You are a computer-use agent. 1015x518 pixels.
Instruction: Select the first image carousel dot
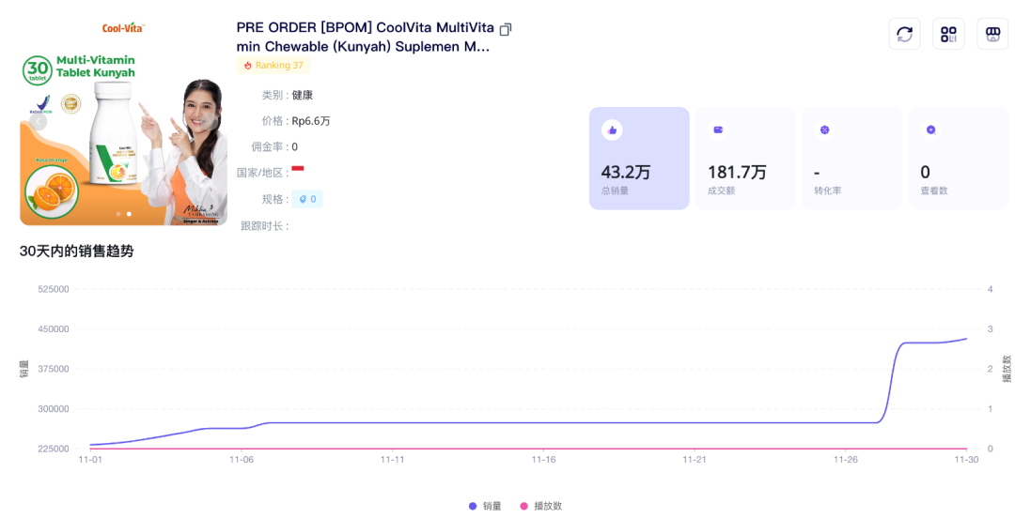tap(118, 214)
